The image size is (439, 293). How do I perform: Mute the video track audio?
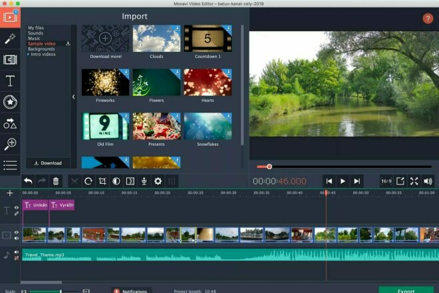[17, 238]
